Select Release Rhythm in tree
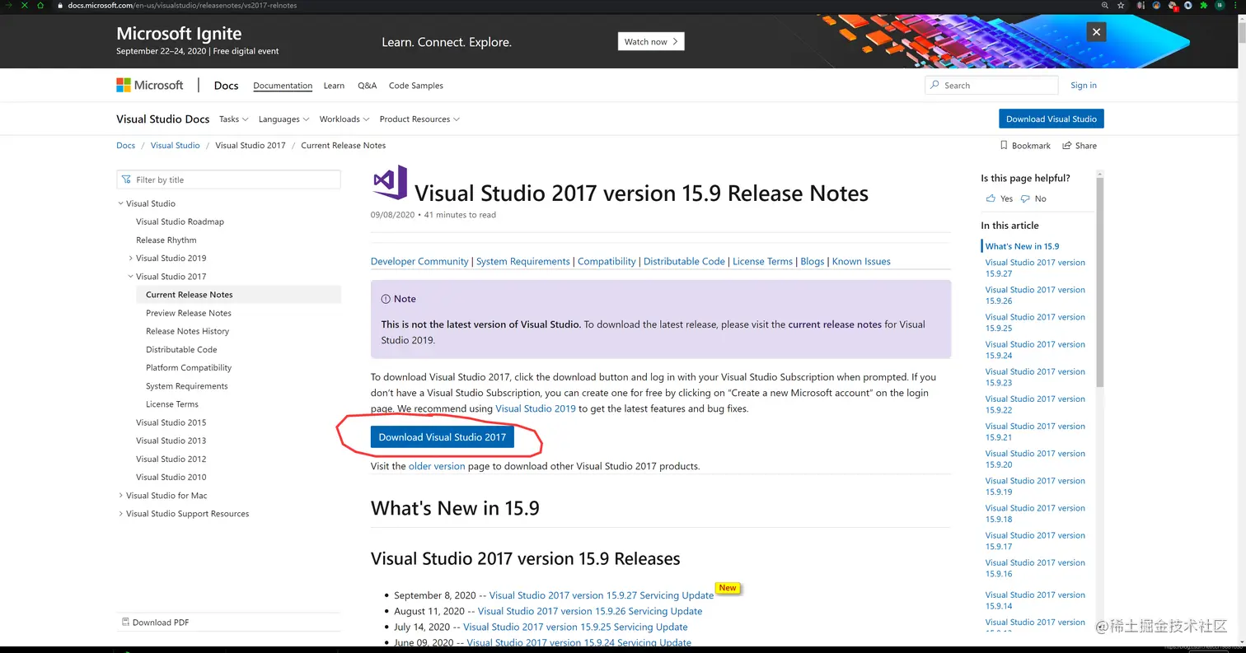Screen dimensions: 1246x653 click(x=166, y=240)
